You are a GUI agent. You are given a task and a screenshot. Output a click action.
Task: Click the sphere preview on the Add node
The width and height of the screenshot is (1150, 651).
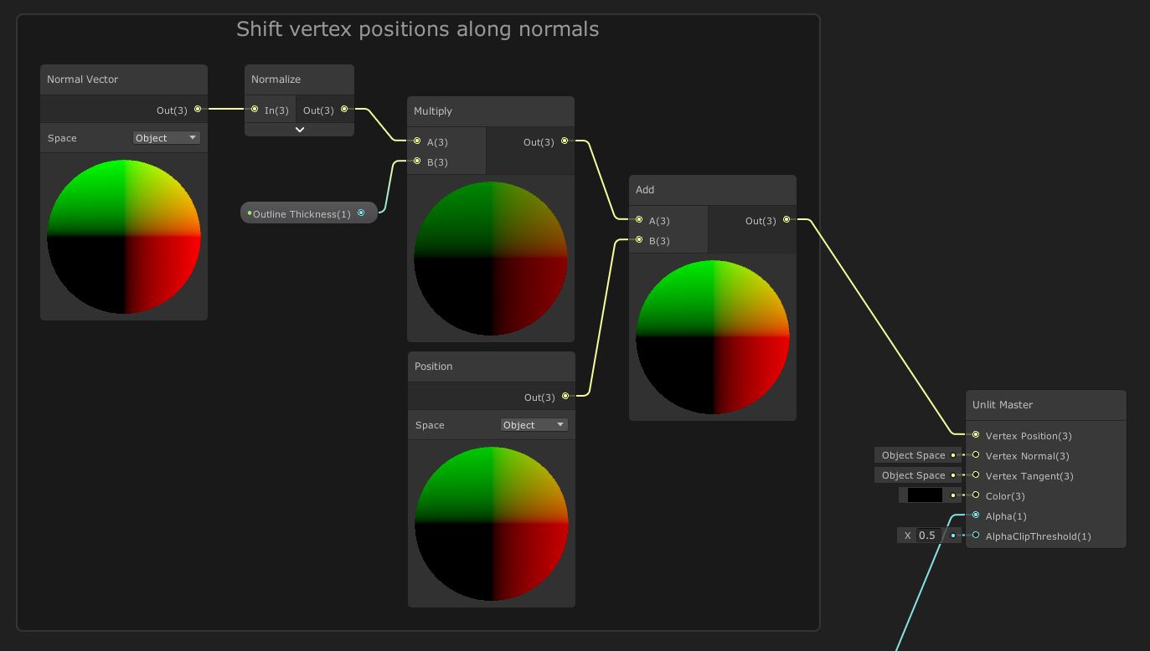(712, 336)
